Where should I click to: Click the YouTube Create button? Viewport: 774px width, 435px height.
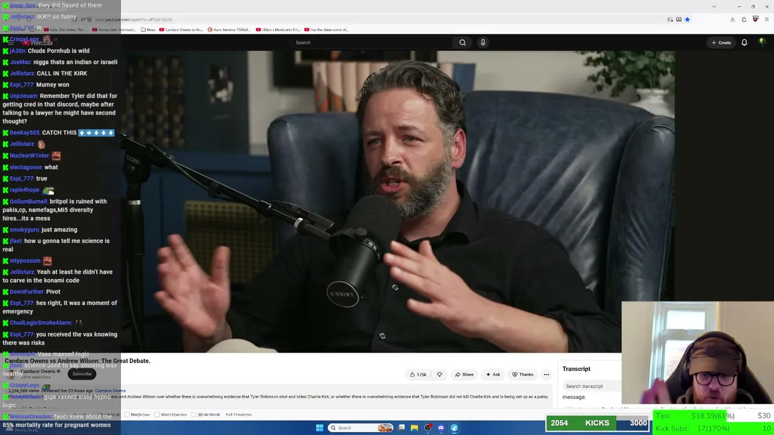pyautogui.click(x=721, y=42)
